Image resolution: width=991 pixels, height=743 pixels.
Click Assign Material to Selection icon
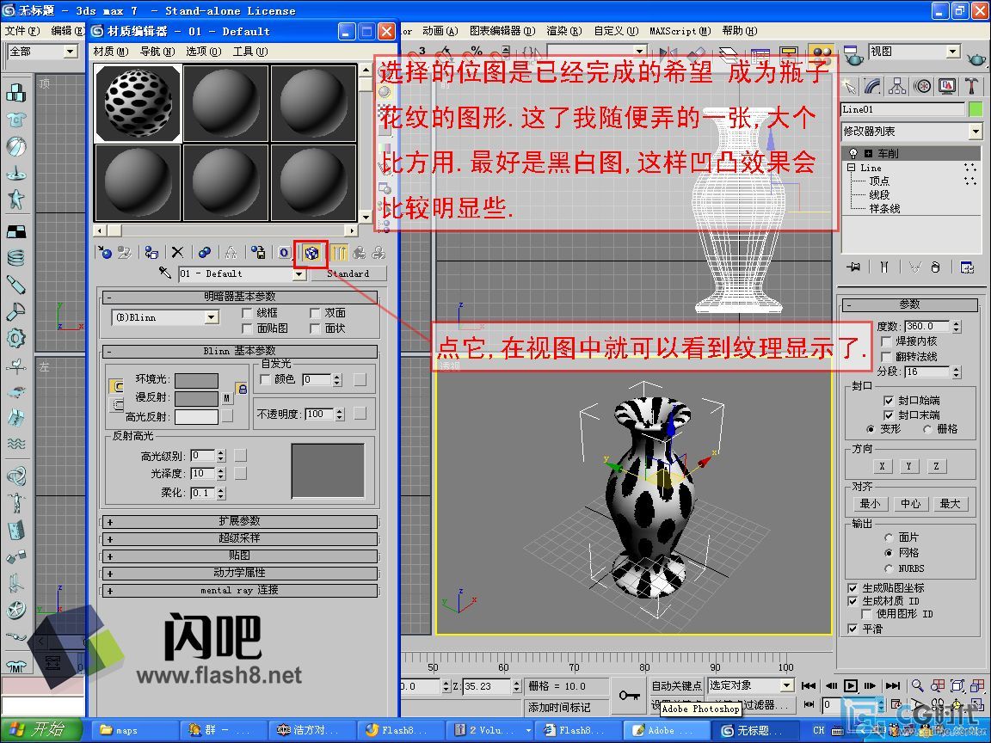pos(151,252)
